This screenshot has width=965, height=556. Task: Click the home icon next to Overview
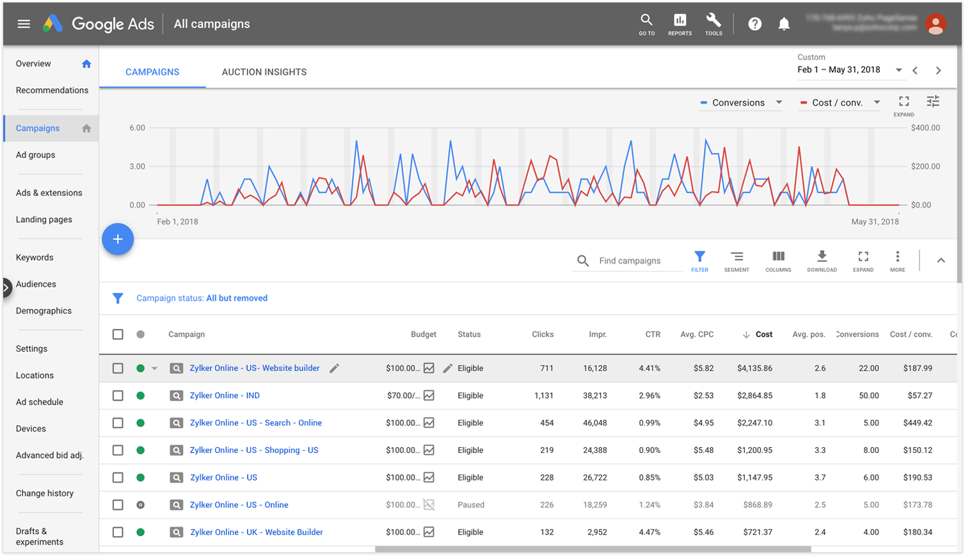(x=86, y=64)
